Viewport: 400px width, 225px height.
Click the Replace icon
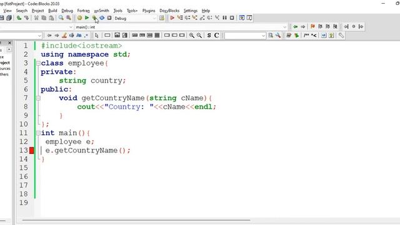pyautogui.click(x=68, y=18)
